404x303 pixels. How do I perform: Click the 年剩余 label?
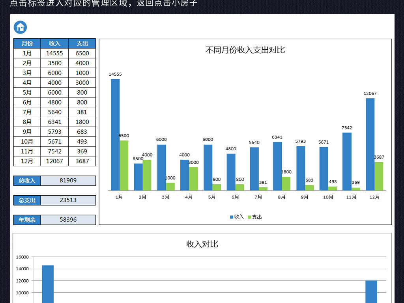(27, 220)
